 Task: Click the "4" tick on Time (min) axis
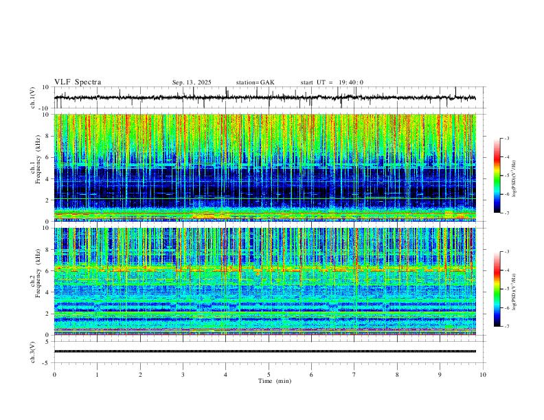coord(226,375)
